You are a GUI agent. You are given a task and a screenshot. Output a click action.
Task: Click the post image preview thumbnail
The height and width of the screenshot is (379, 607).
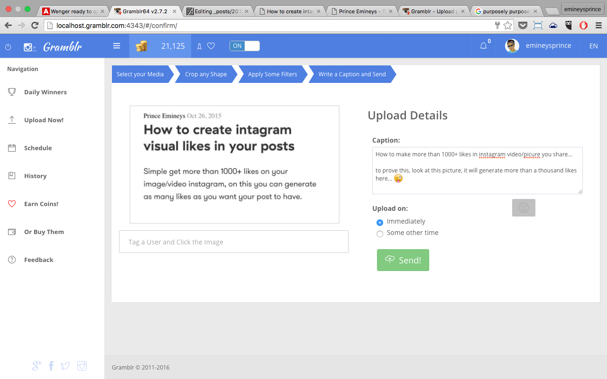pyautogui.click(x=235, y=164)
